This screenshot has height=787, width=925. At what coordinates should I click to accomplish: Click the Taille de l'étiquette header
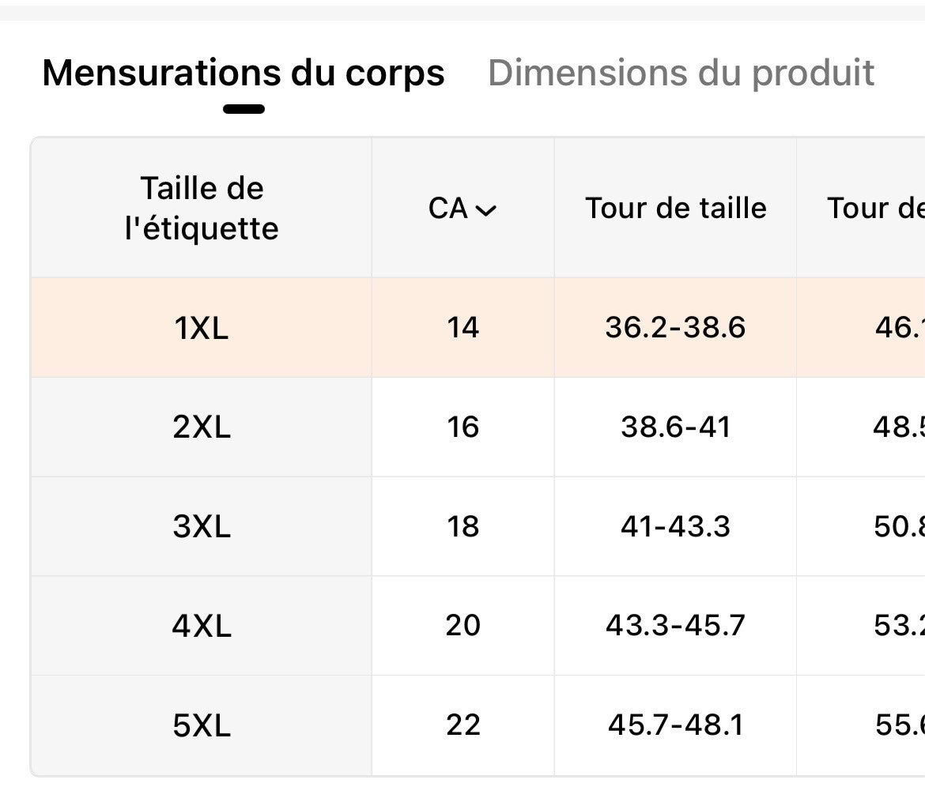pyautogui.click(x=202, y=209)
